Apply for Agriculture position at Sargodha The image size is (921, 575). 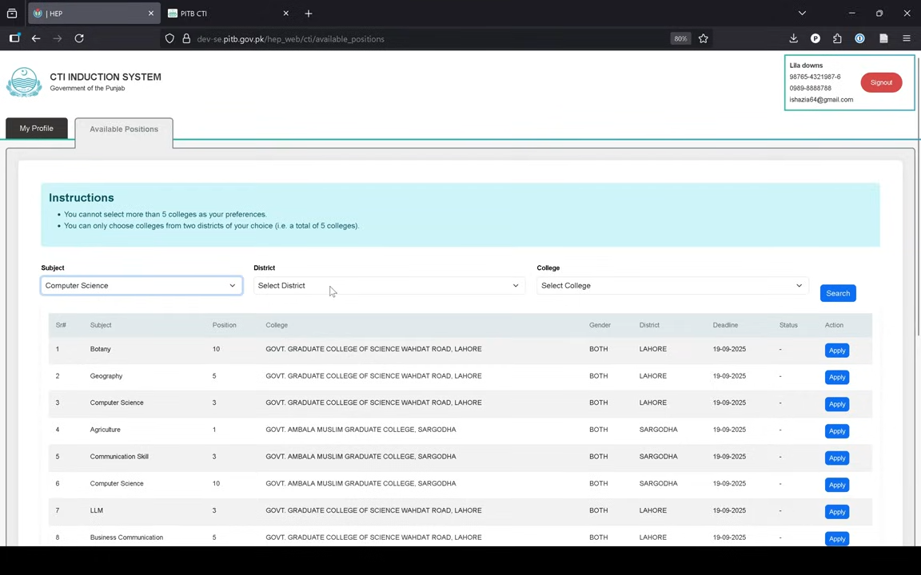click(836, 431)
